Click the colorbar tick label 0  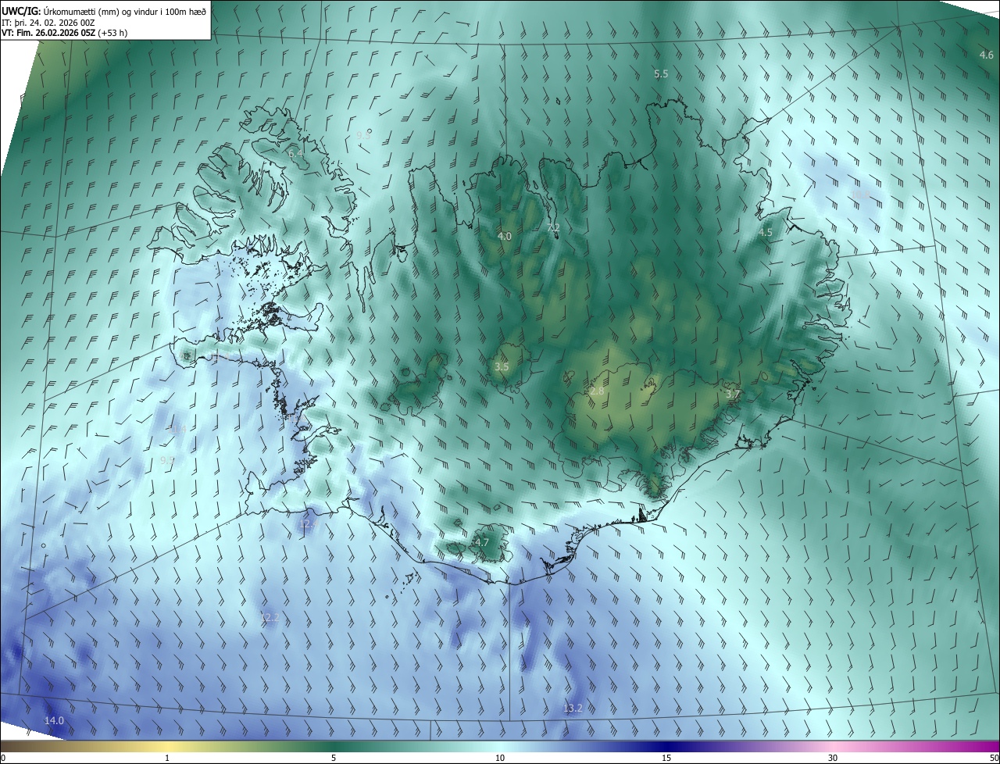point(3,758)
